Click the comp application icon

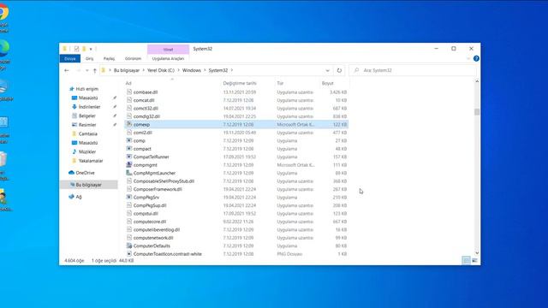point(129,140)
